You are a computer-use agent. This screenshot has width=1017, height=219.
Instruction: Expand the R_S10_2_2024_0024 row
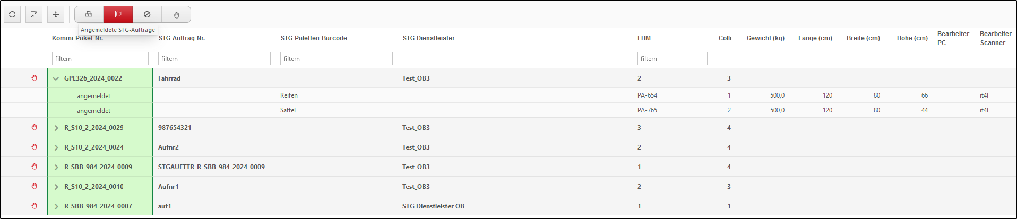click(56, 147)
